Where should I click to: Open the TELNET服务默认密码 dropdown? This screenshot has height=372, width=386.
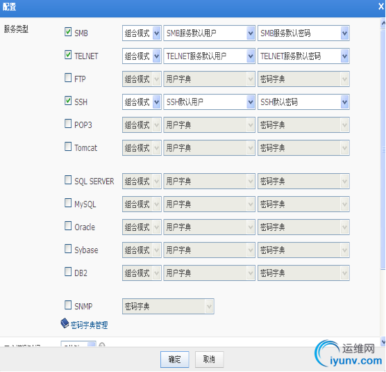tap(303, 56)
